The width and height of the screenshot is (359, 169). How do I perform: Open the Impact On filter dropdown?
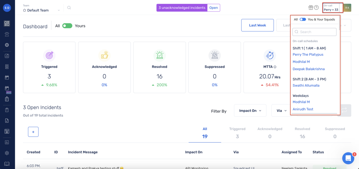[250, 110]
